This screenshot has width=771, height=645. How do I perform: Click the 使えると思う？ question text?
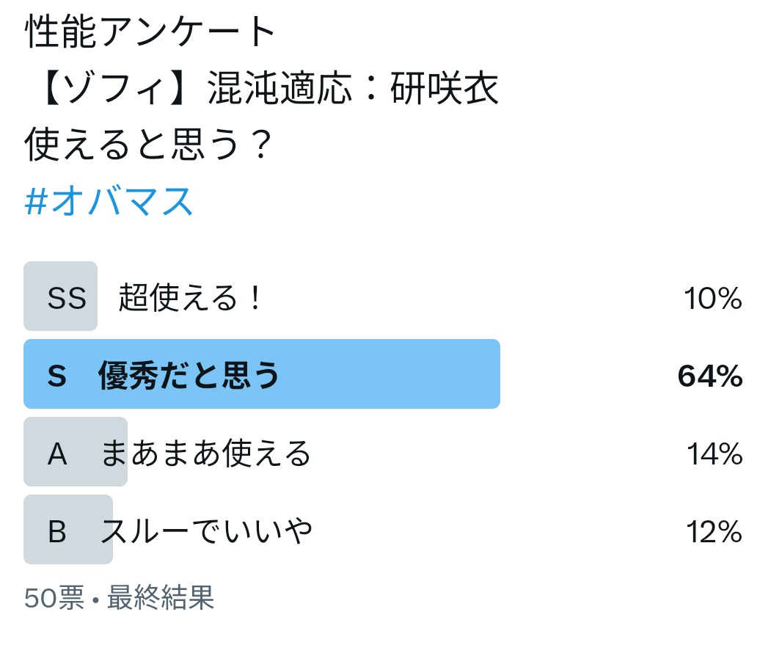click(x=147, y=144)
